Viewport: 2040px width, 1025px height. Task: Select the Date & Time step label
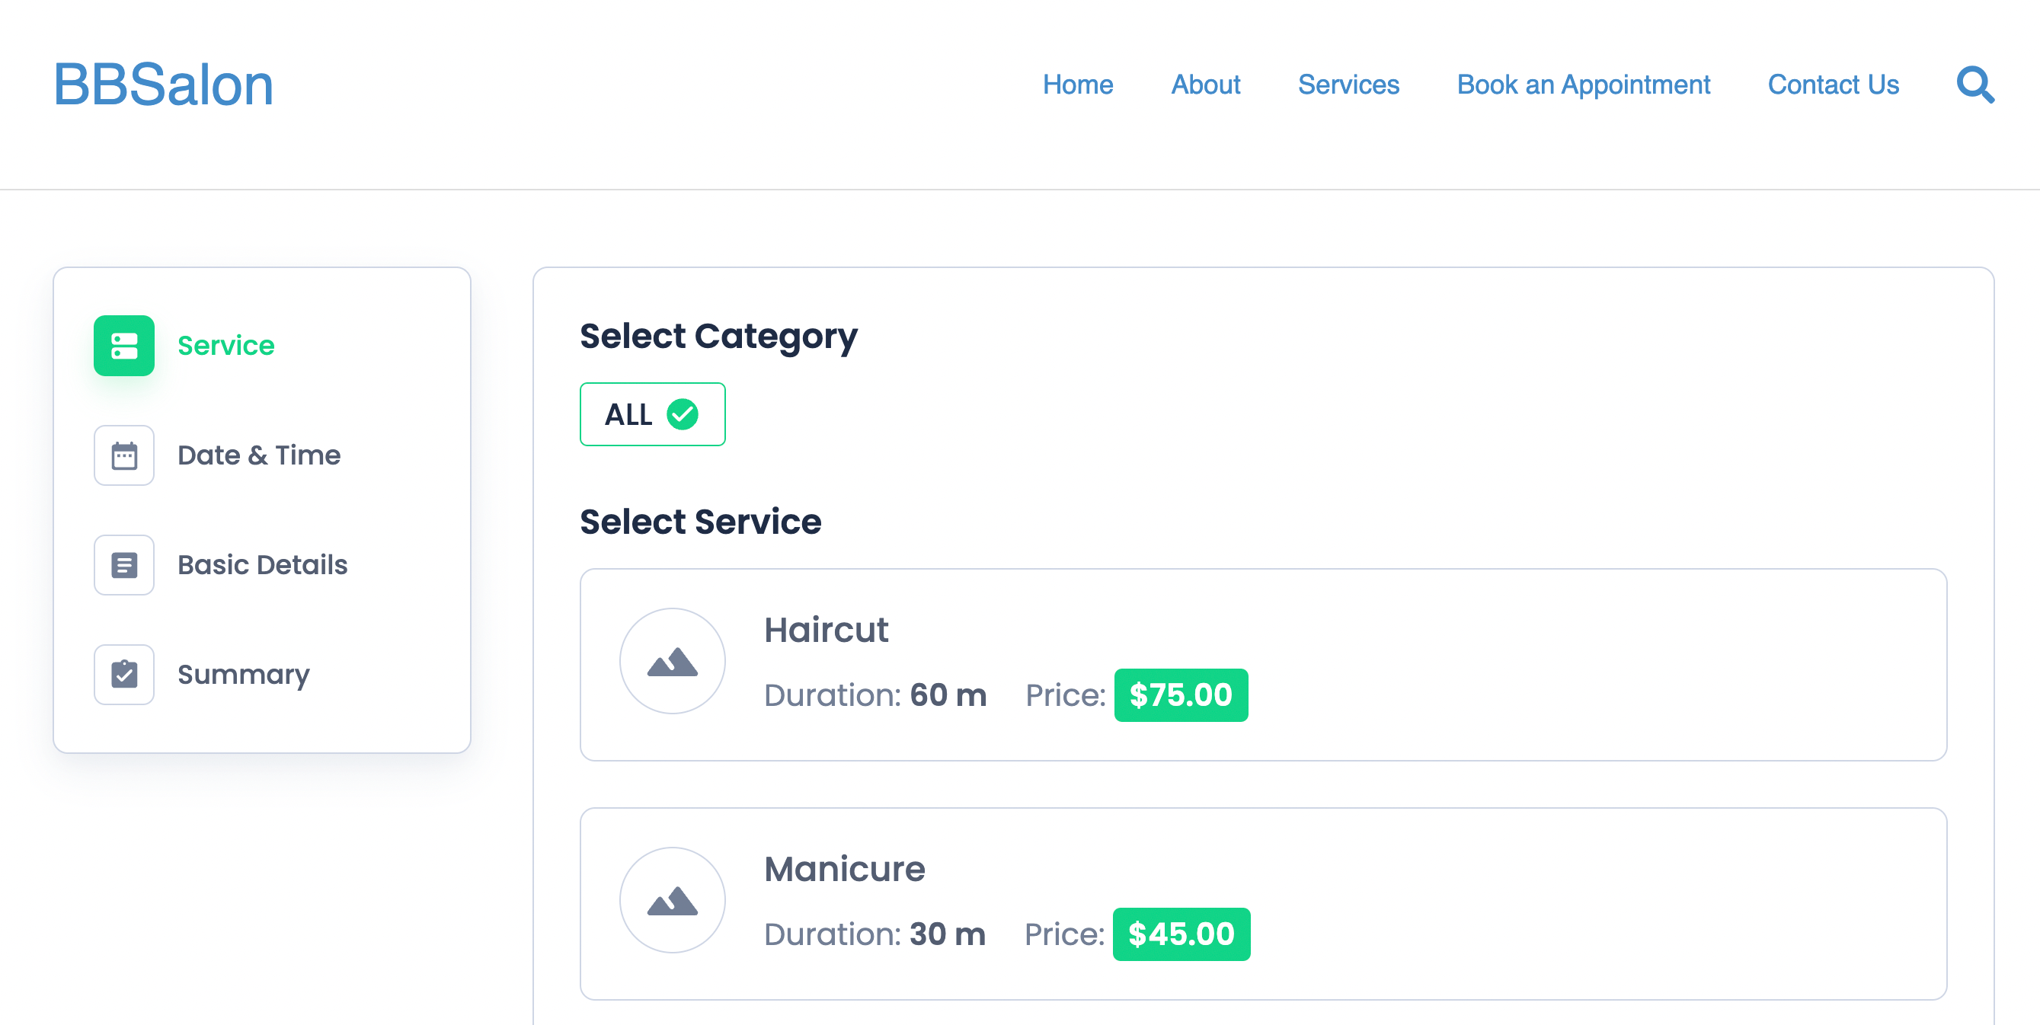pyautogui.click(x=259, y=456)
